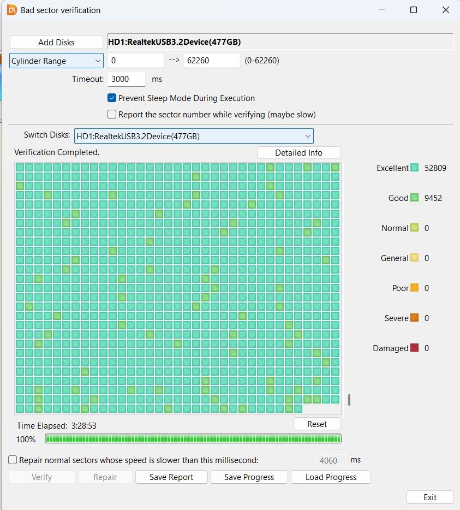The height and width of the screenshot is (510, 460).
Task: Click the DiskGenius app icon in title bar
Action: tap(11, 10)
